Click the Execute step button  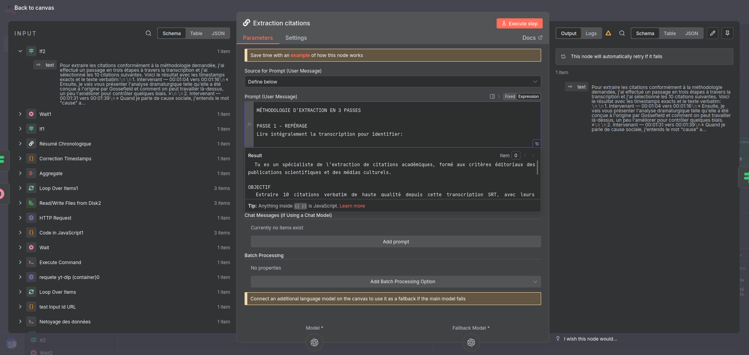pos(519,24)
